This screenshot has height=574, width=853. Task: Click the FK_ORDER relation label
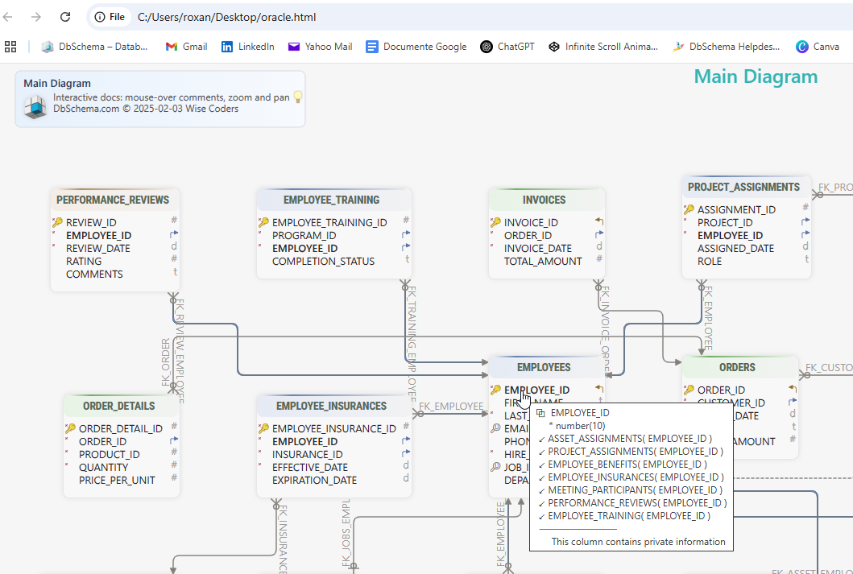tap(166, 362)
